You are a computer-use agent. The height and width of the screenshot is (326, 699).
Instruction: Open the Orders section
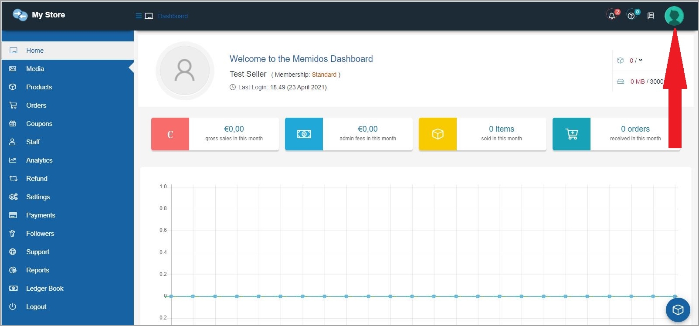(68, 105)
